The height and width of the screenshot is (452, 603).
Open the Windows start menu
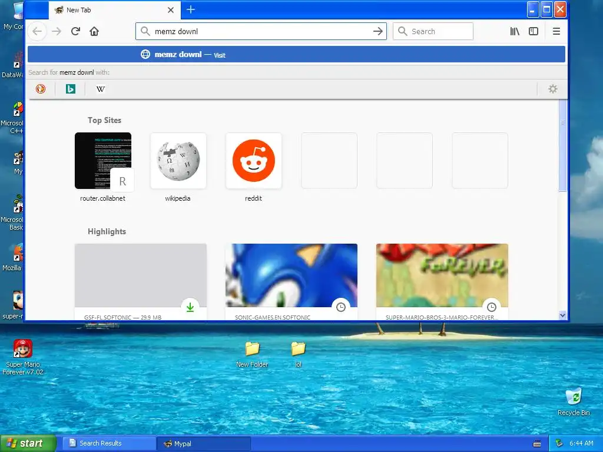pyautogui.click(x=28, y=443)
